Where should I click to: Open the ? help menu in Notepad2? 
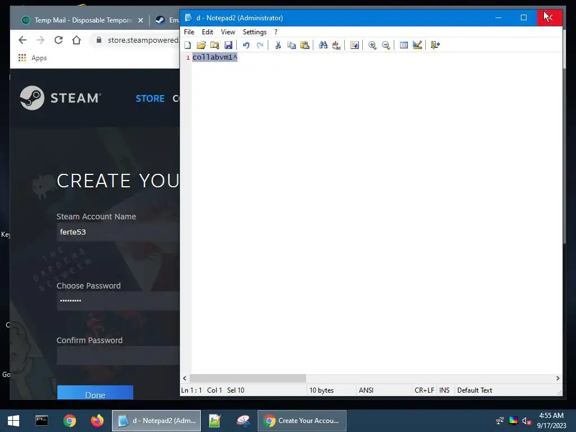coord(276,32)
